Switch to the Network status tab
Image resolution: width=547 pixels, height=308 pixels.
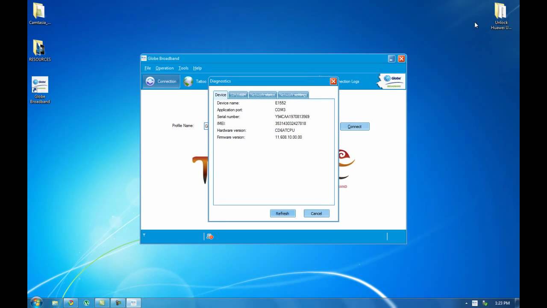pos(262,95)
